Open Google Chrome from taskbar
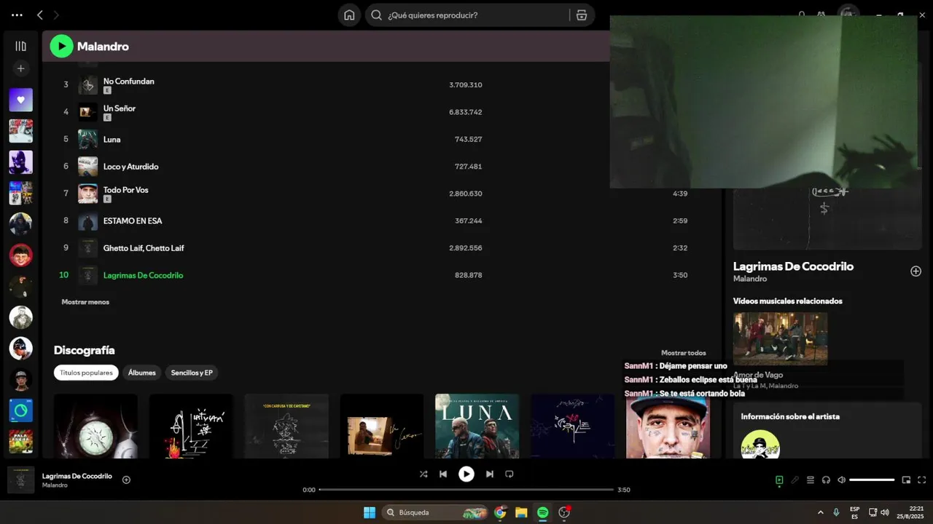 coord(500,512)
